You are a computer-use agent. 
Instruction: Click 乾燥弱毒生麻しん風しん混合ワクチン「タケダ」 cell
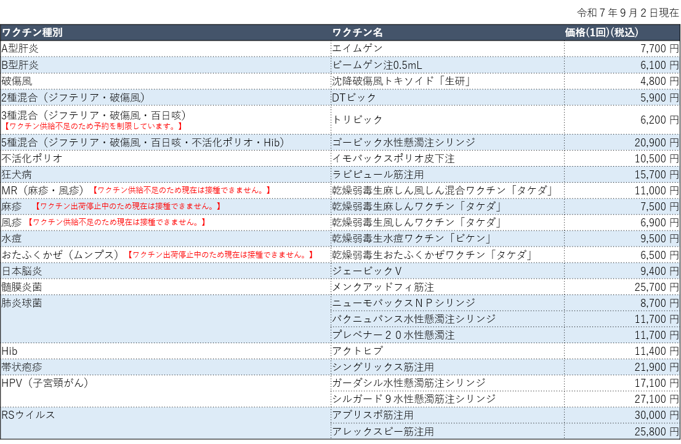(x=448, y=191)
